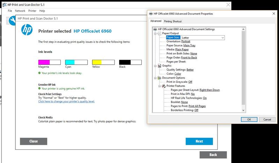Viewport: 279px width, 163px height.
Task: Select Page Order Front to Back setting
Action: click(182, 58)
